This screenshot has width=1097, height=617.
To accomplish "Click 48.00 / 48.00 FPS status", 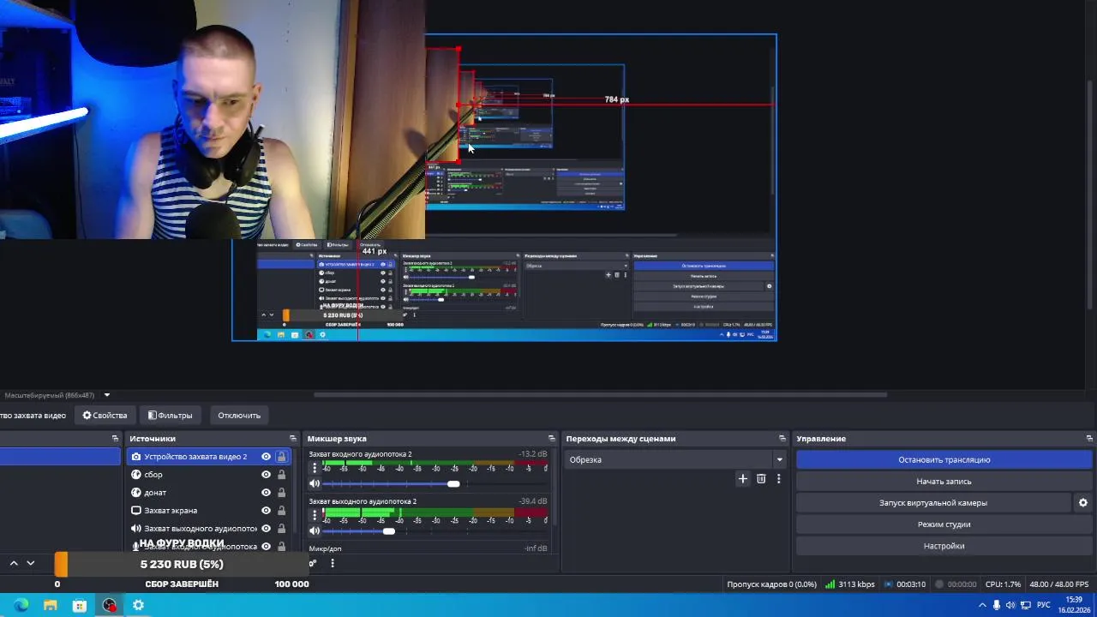I will click(x=1058, y=584).
